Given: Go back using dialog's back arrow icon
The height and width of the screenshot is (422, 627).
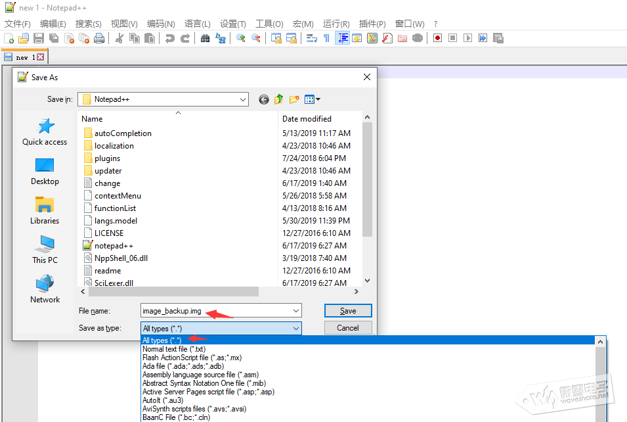Looking at the screenshot, I should [264, 99].
